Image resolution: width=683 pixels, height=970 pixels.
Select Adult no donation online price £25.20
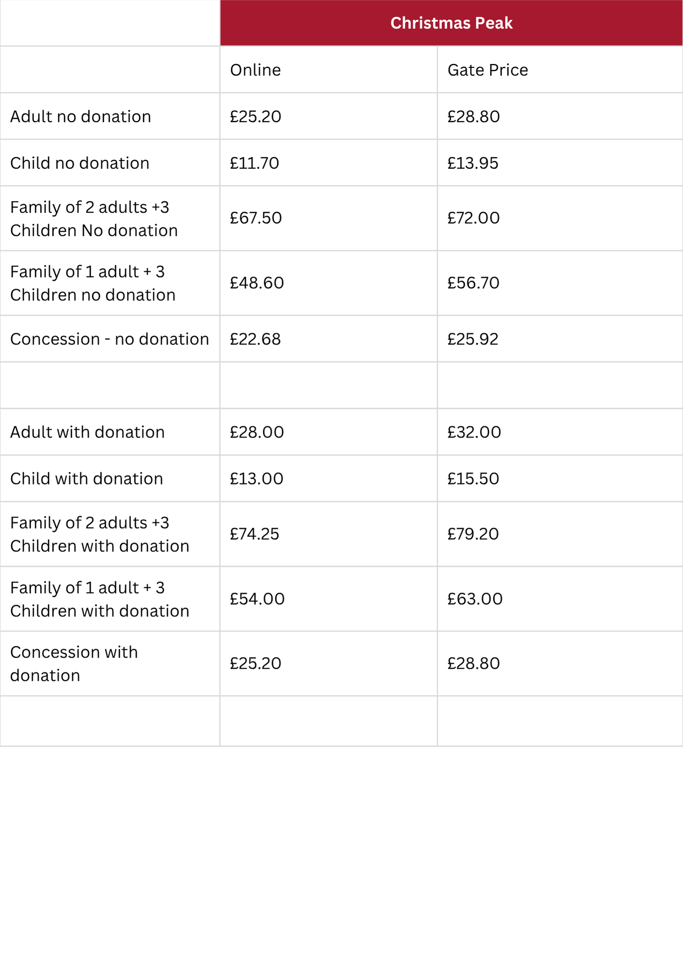(x=255, y=117)
